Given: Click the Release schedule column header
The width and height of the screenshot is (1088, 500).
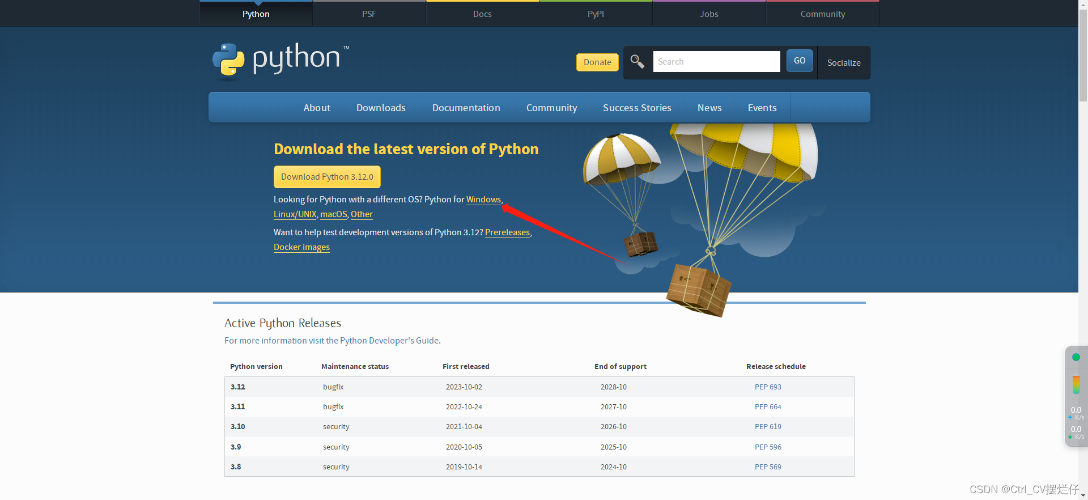Looking at the screenshot, I should (776, 367).
